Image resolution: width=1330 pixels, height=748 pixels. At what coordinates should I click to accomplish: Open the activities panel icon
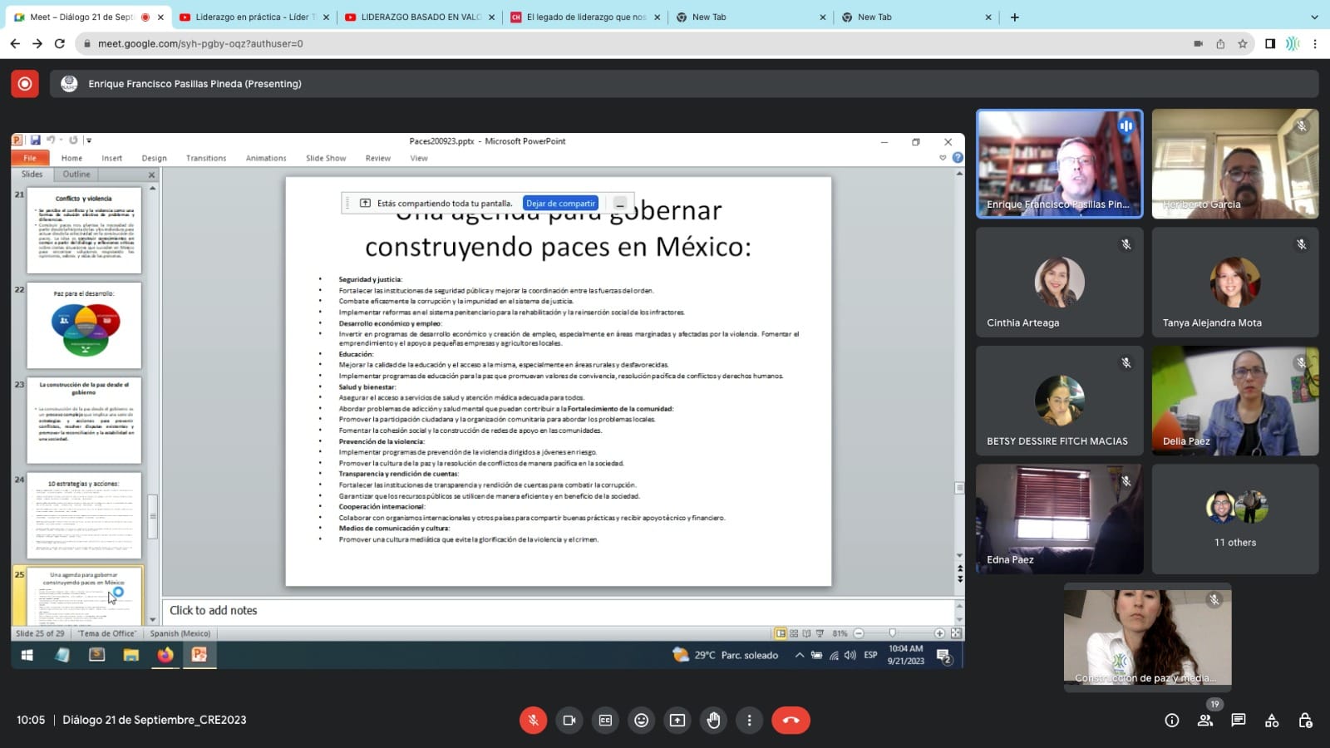point(1272,720)
